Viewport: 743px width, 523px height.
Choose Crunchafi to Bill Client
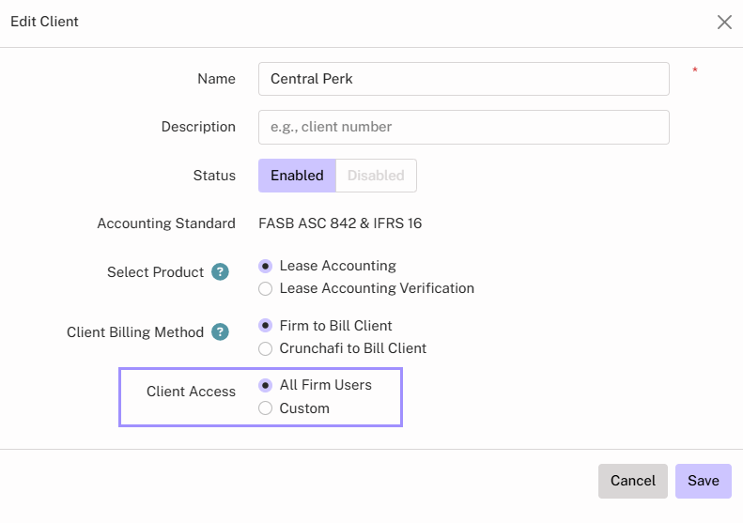[266, 348]
